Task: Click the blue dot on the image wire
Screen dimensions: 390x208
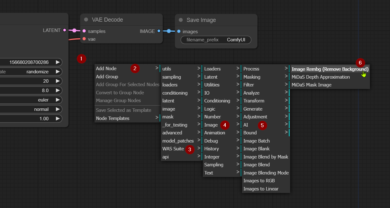Action: pyautogui.click(x=169, y=31)
